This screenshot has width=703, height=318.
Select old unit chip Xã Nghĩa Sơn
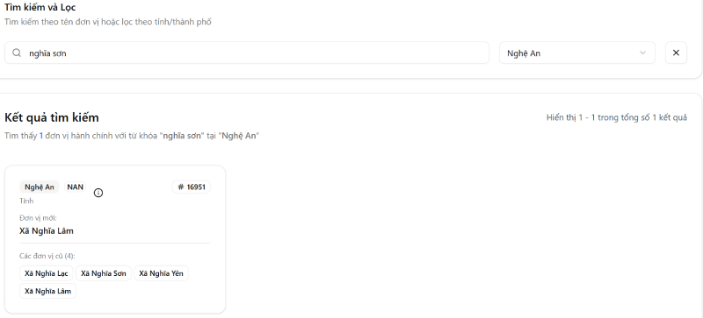104,273
